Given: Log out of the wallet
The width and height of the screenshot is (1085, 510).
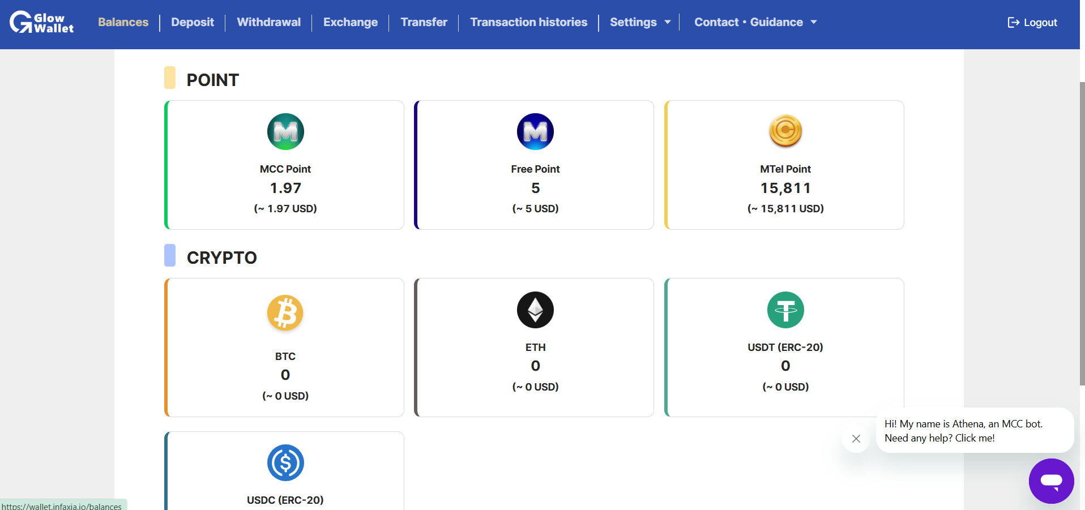Looking at the screenshot, I should 1032,23.
